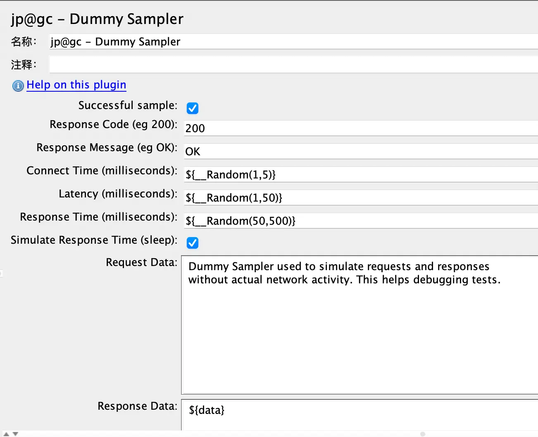Click the info icon beside the help link
The image size is (538, 437).
pos(17,86)
